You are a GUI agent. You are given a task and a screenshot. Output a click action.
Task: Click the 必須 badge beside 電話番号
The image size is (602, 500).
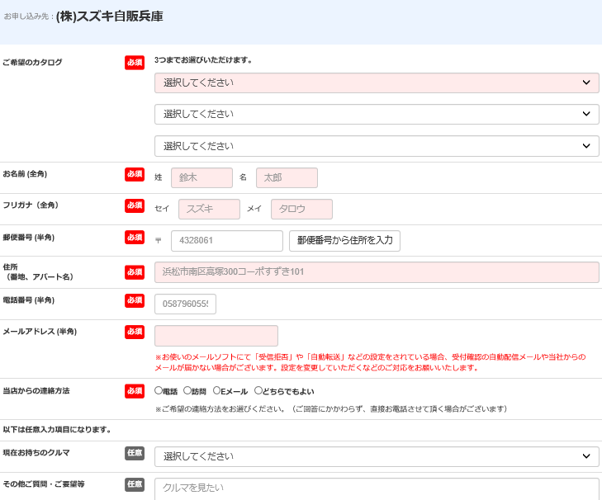135,300
